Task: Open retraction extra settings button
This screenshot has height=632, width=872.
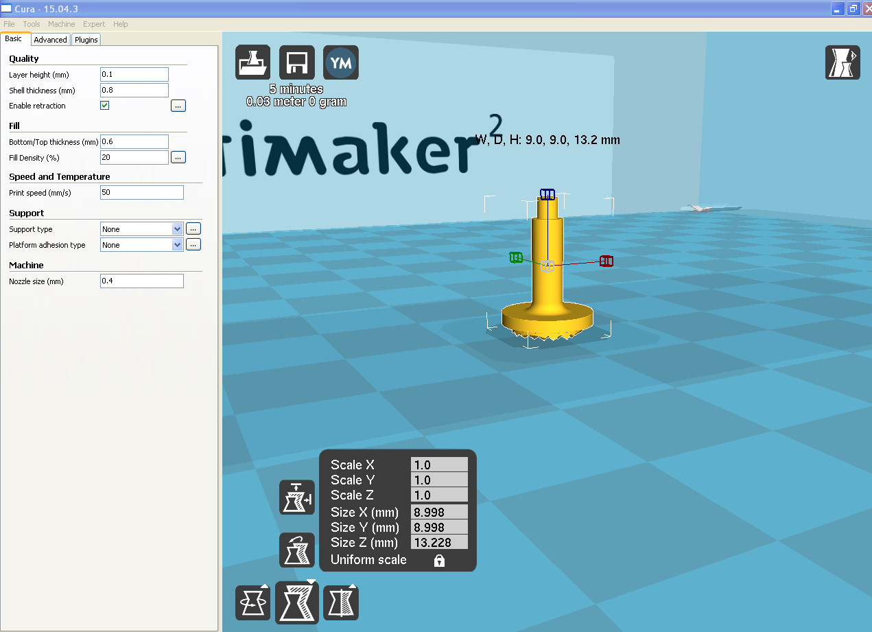Action: (x=178, y=106)
